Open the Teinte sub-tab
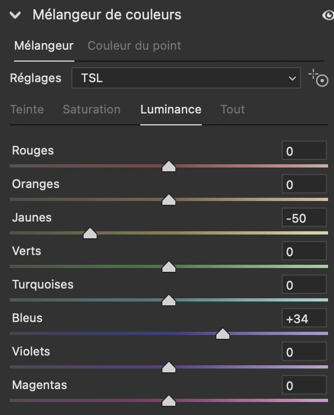 point(27,110)
